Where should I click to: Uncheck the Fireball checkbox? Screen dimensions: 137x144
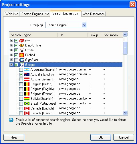16,55
